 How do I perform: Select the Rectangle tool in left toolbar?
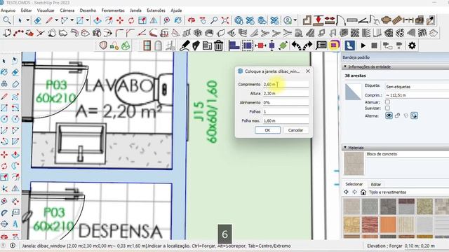[x=4, y=108]
